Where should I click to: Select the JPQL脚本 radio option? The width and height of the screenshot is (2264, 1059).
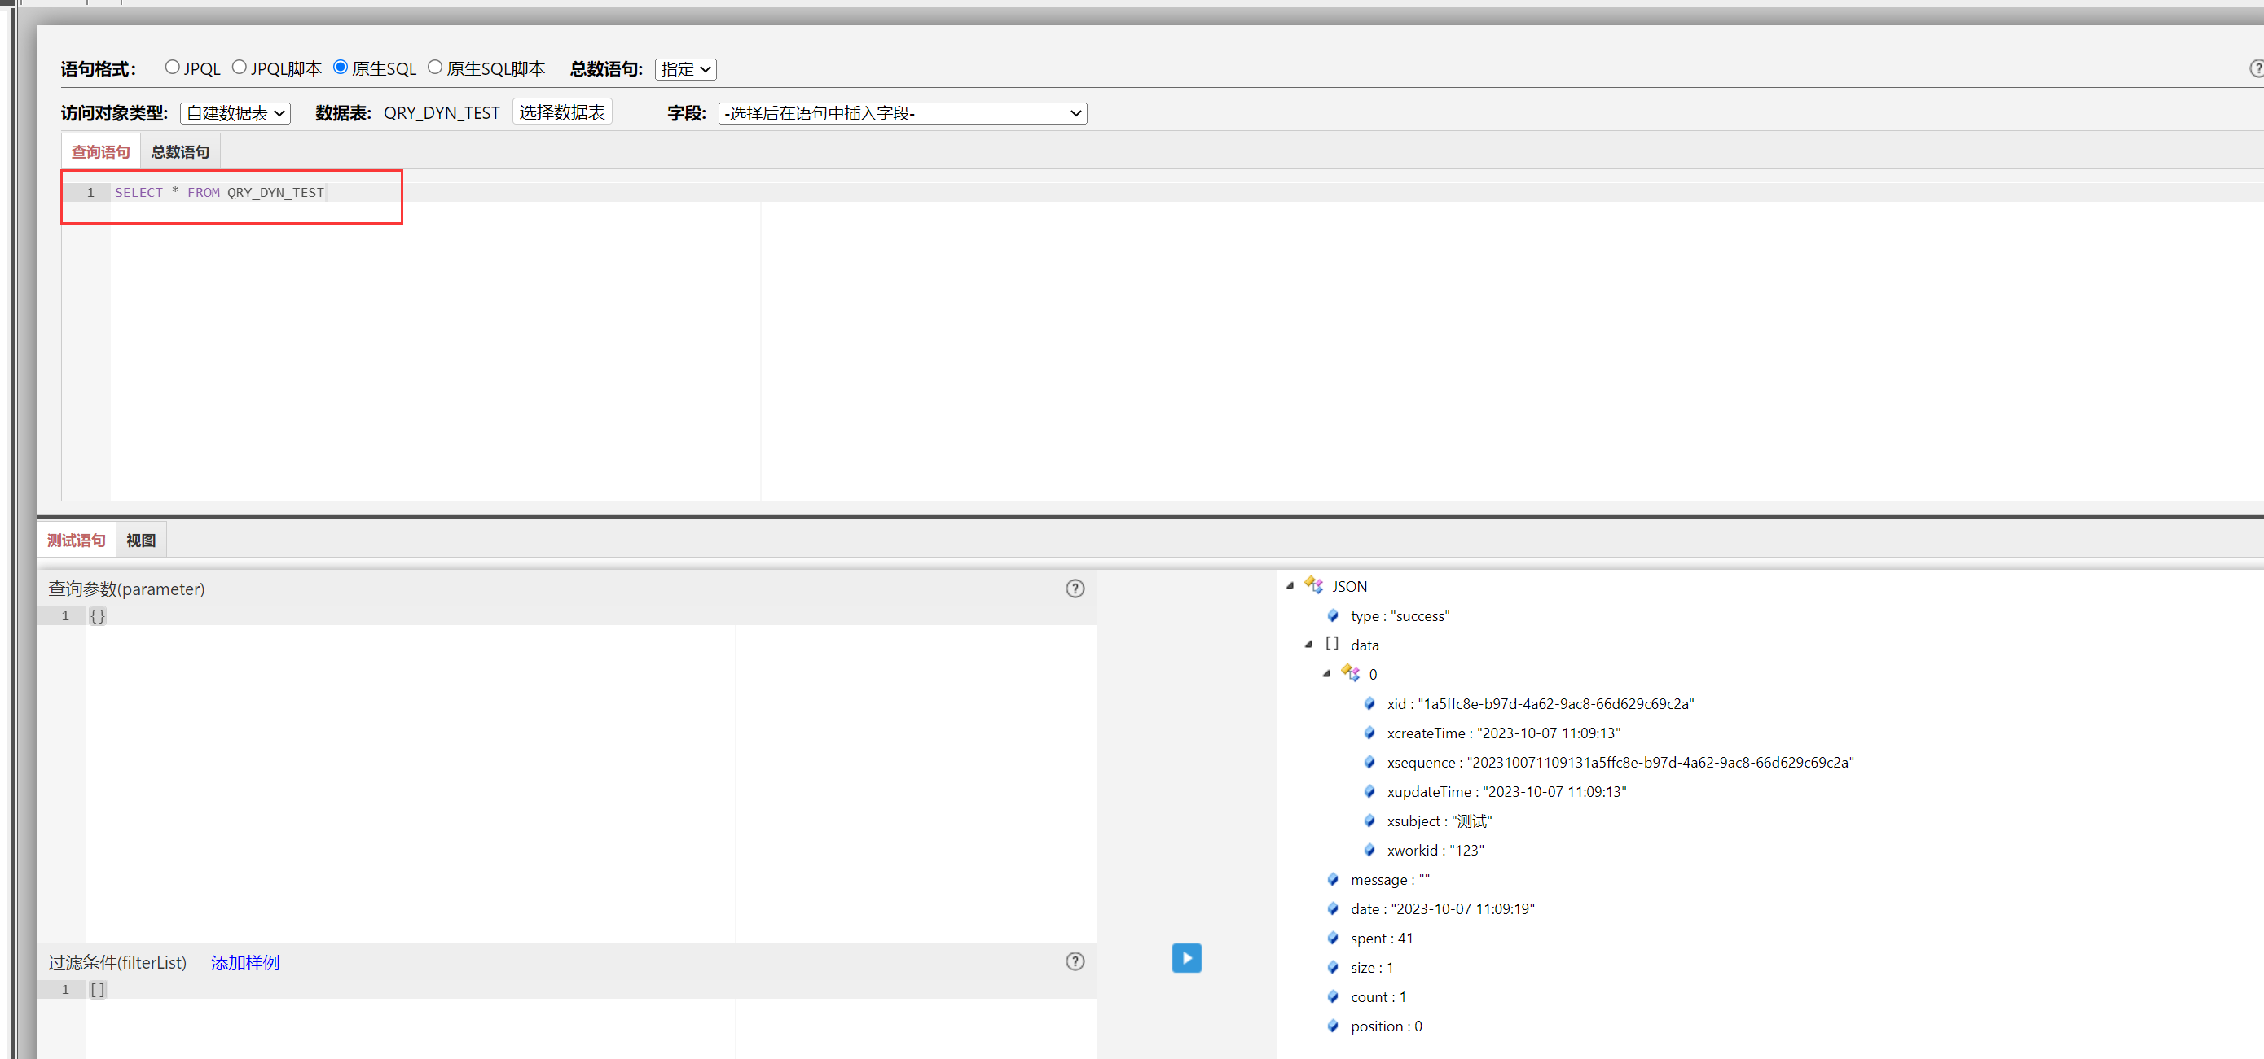click(x=239, y=68)
